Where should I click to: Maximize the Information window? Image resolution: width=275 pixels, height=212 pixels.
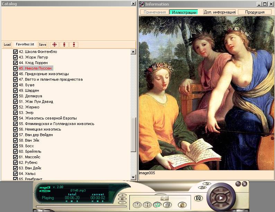[x=265, y=4]
